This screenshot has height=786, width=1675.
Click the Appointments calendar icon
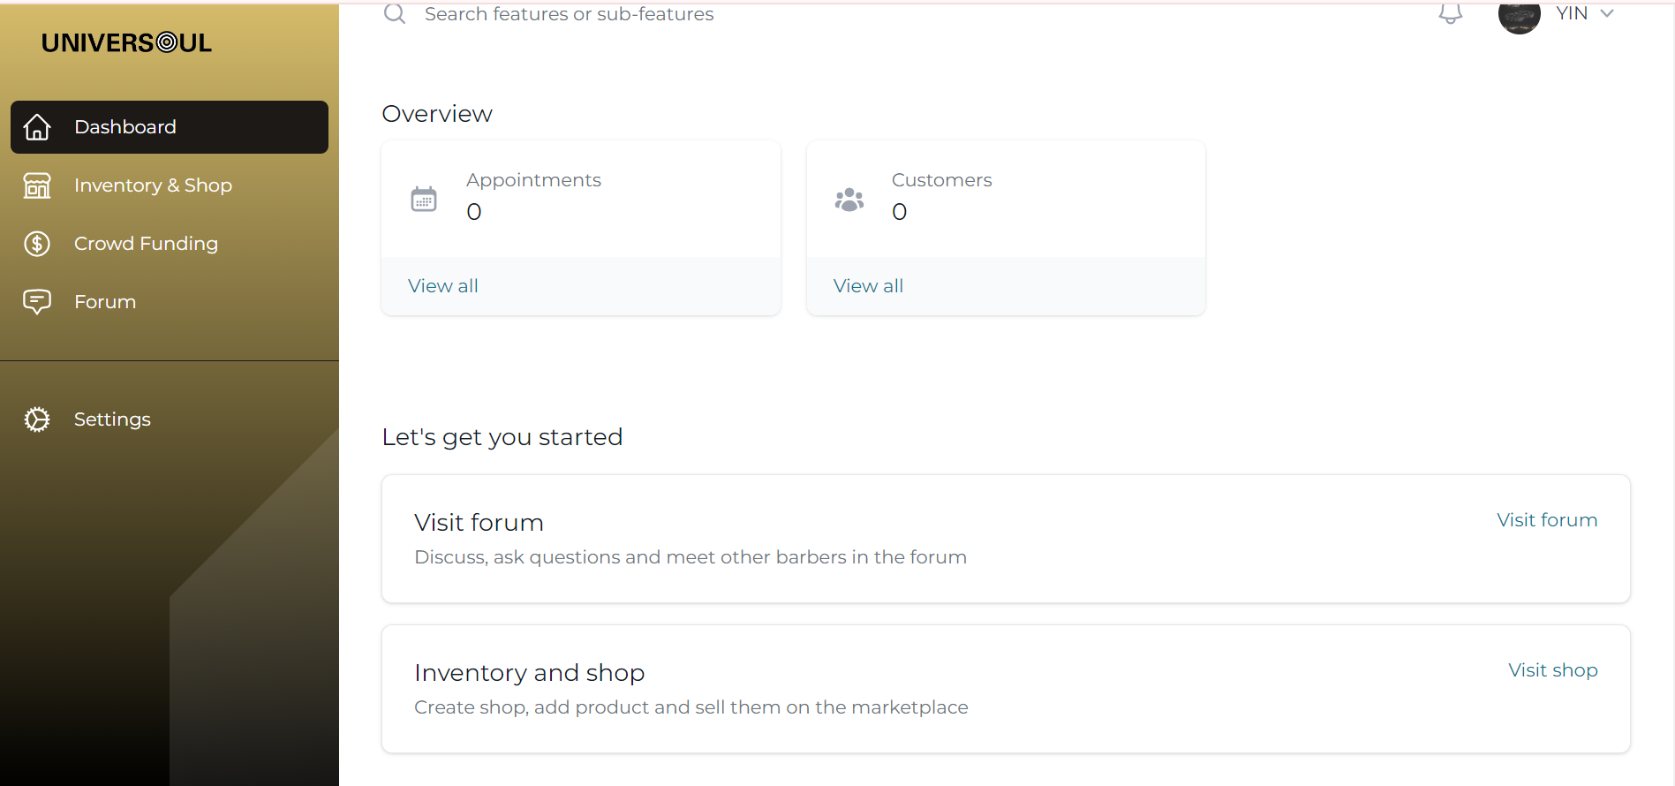pyautogui.click(x=424, y=199)
